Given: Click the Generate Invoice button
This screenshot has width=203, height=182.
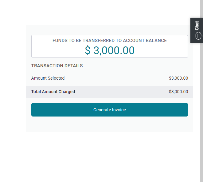Looking at the screenshot, I should tap(110, 110).
